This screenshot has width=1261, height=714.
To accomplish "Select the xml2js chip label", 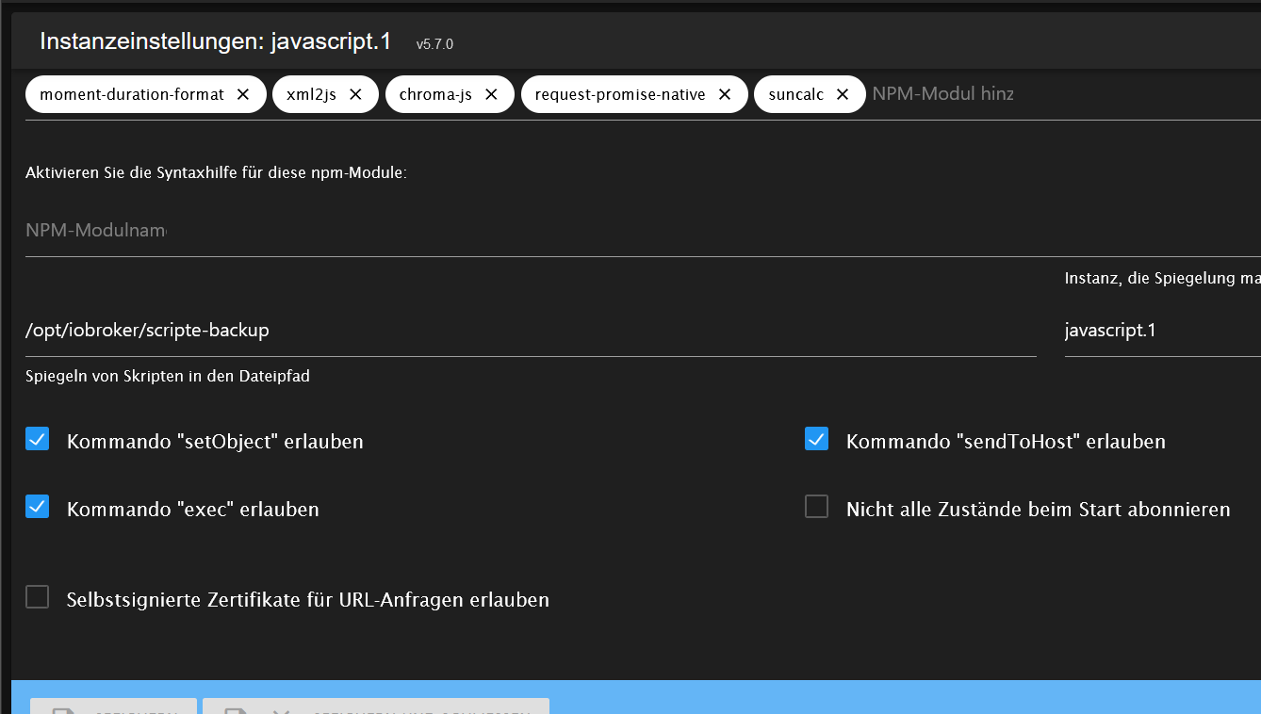I will (311, 94).
